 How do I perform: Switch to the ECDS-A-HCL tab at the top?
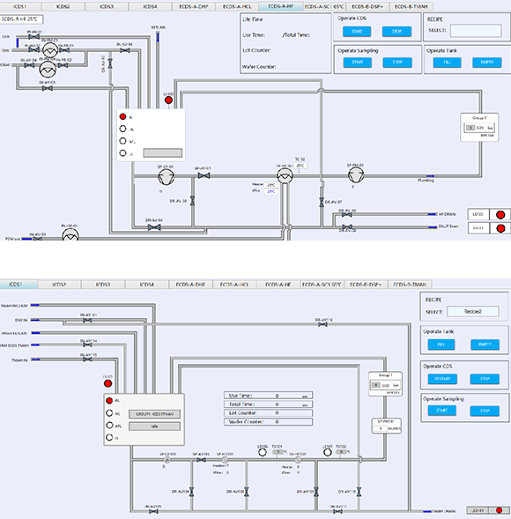click(x=237, y=7)
